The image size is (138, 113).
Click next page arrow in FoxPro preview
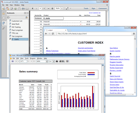(x=32, y=61)
